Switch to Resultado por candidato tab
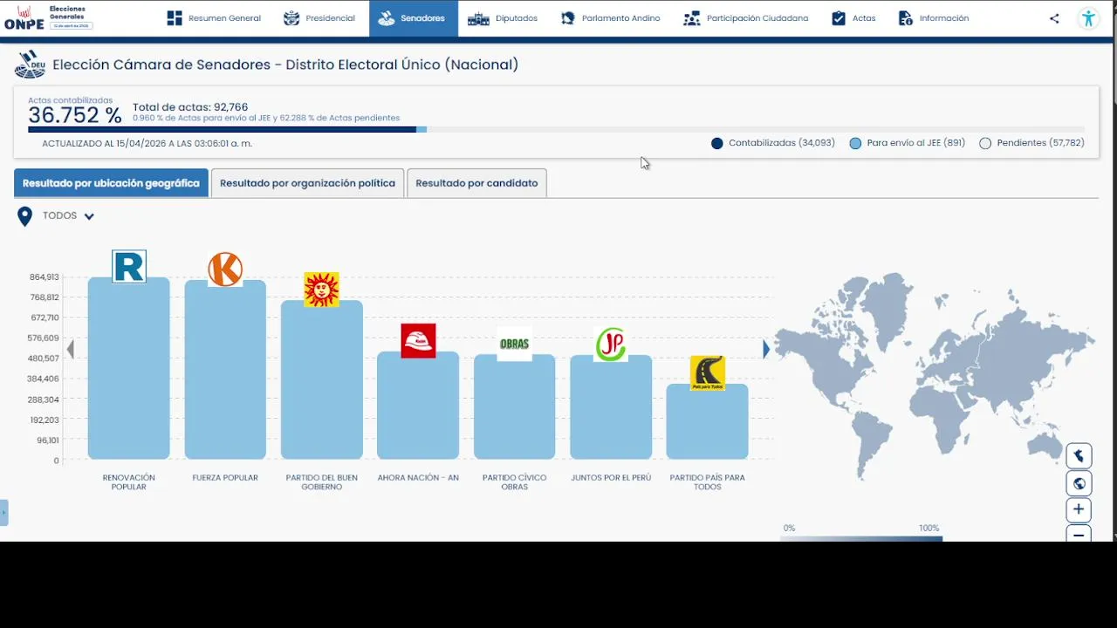This screenshot has width=1117, height=628. click(476, 183)
